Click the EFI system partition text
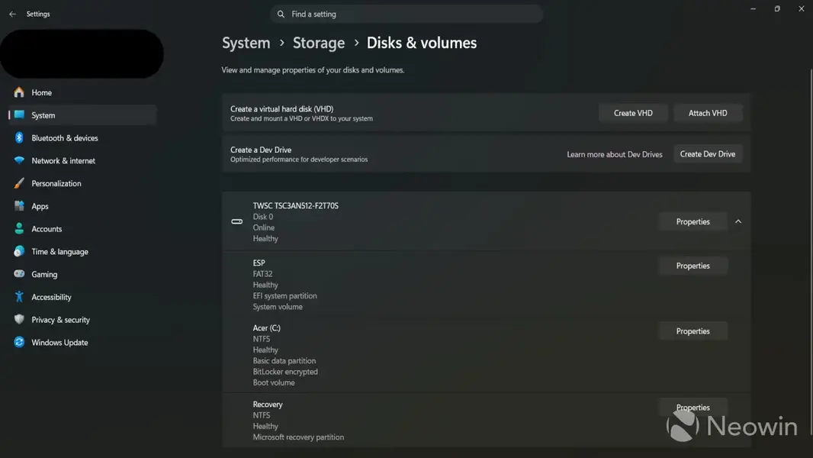813x458 pixels. pyautogui.click(x=284, y=295)
